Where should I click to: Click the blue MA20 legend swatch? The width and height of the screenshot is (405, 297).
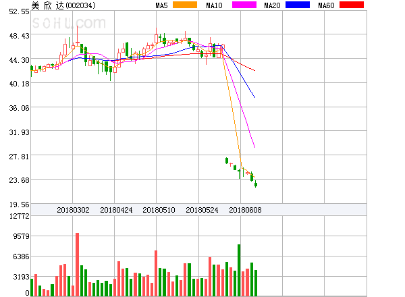click(x=298, y=5)
